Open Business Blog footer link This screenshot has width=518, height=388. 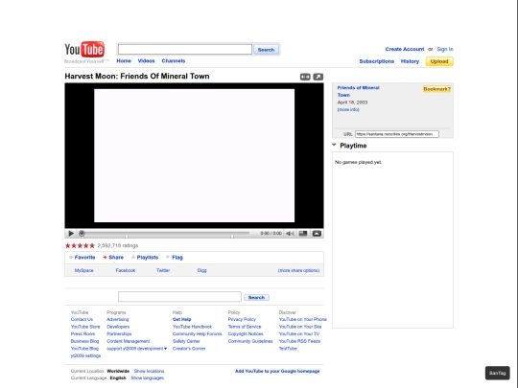84,341
